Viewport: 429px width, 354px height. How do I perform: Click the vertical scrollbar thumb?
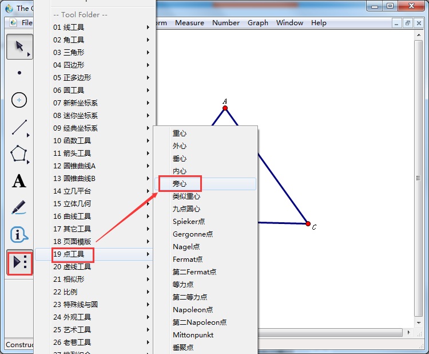click(418, 178)
